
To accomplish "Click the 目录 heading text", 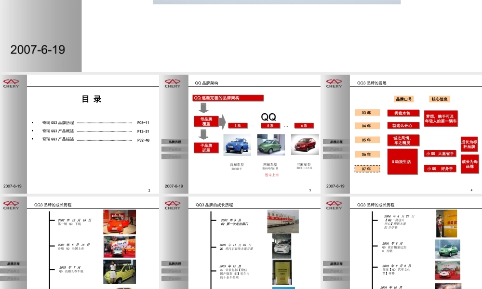I will [92, 99].
